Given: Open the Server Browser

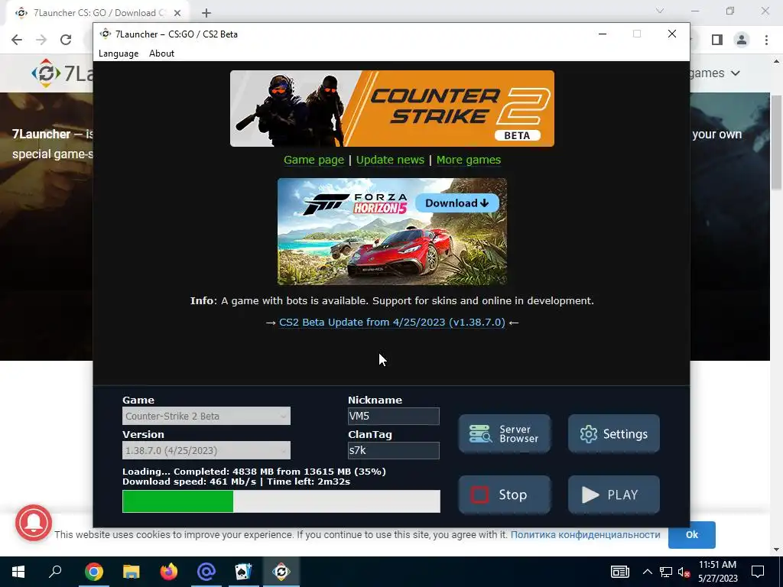Looking at the screenshot, I should tap(505, 434).
